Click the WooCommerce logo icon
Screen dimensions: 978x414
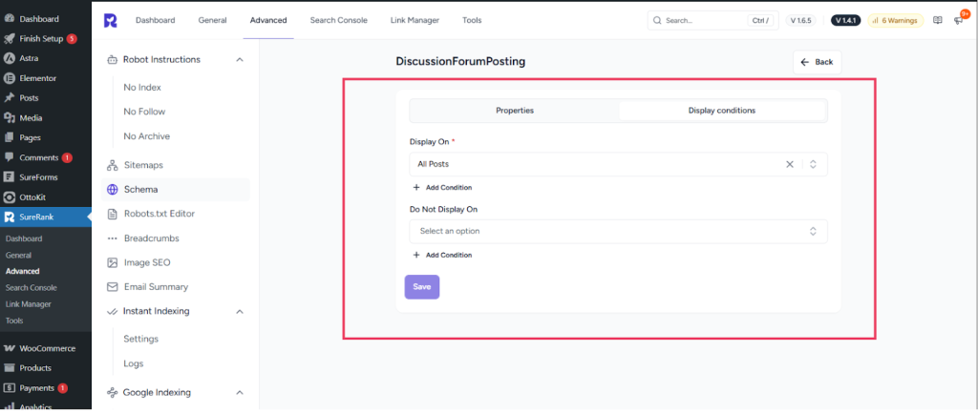[x=10, y=348]
